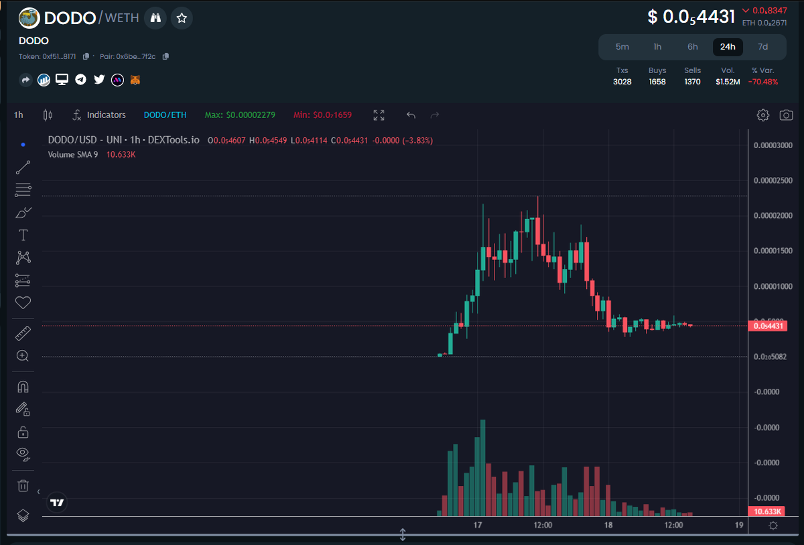This screenshot has height=545, width=804.
Task: Click the binoculars watch icon beside DODO/WETH
Action: (155, 18)
